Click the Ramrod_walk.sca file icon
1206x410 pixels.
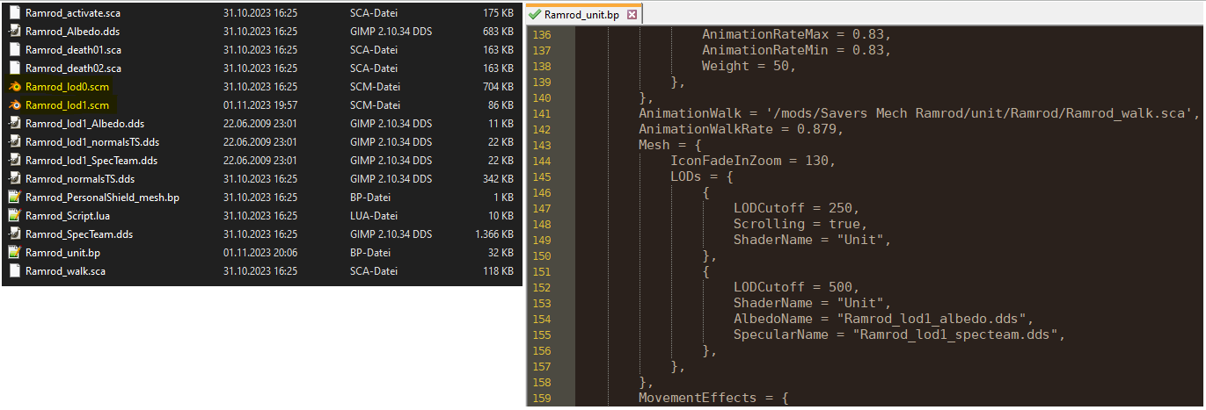[x=14, y=270]
